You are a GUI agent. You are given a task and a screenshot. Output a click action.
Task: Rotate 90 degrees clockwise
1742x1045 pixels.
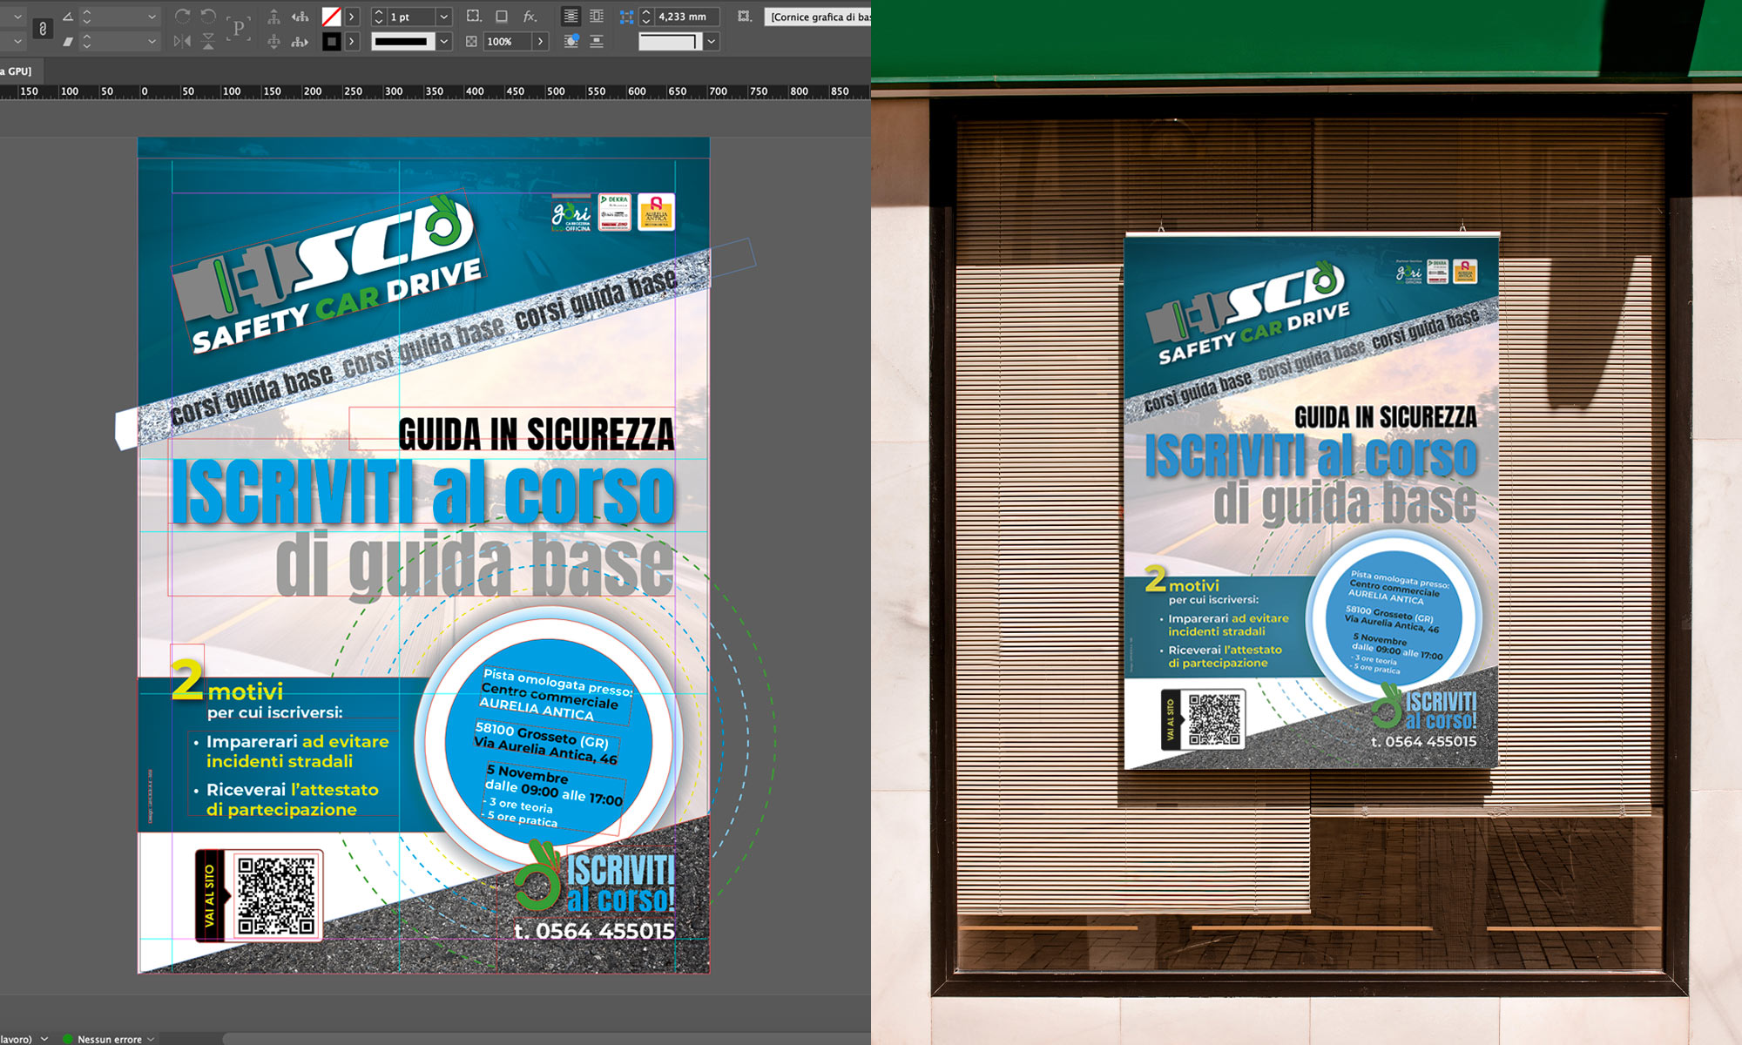click(x=182, y=17)
